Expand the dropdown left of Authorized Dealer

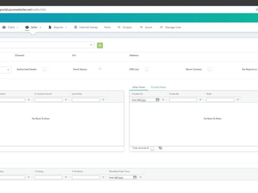[8, 70]
